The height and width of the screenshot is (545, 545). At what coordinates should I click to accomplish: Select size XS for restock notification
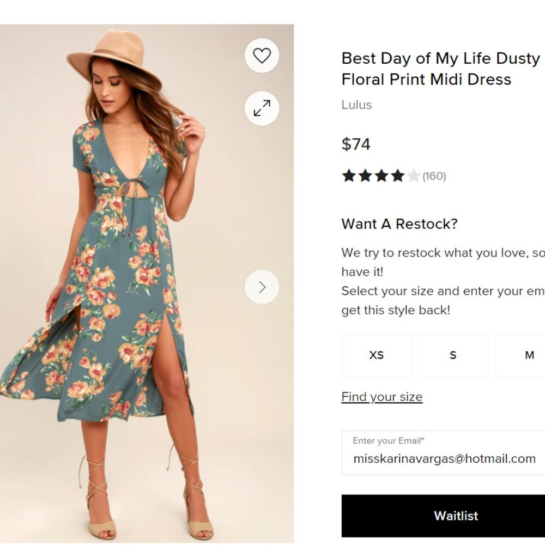point(376,355)
